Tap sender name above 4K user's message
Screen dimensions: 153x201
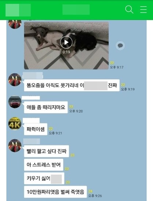(31, 121)
